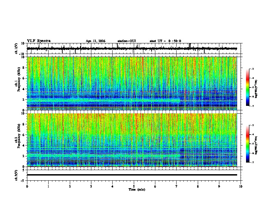Viewport: 271px width, 209px height.
Task: Click the "Time (min)" x-axis label
Action: point(137,190)
